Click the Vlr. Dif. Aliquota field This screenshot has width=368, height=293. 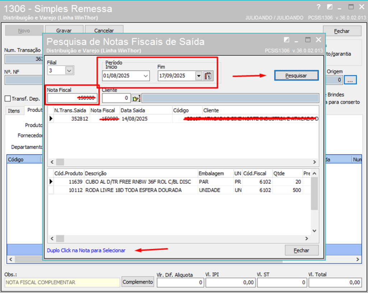180,283
